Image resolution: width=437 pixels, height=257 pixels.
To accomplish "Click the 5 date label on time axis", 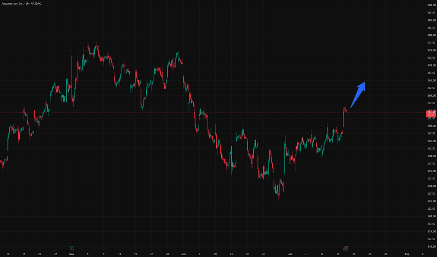I will 199,254.
